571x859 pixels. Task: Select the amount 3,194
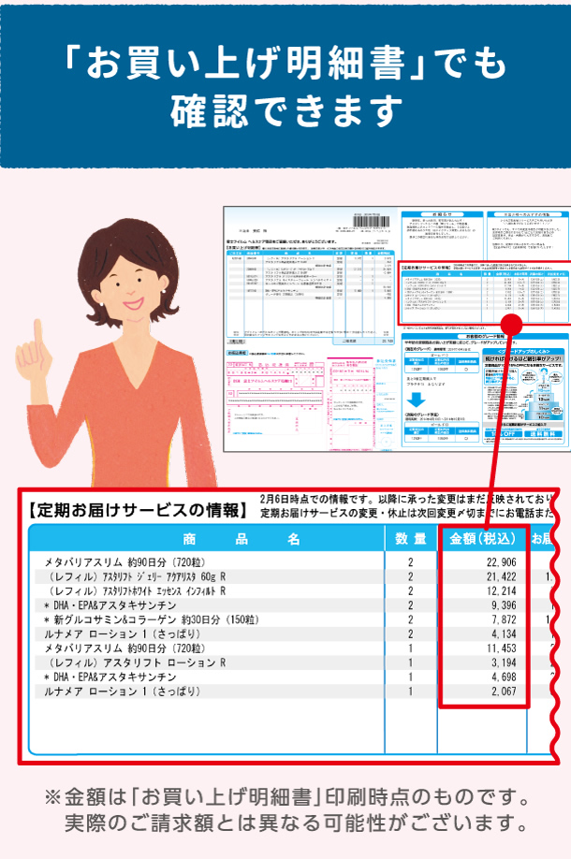(x=505, y=662)
